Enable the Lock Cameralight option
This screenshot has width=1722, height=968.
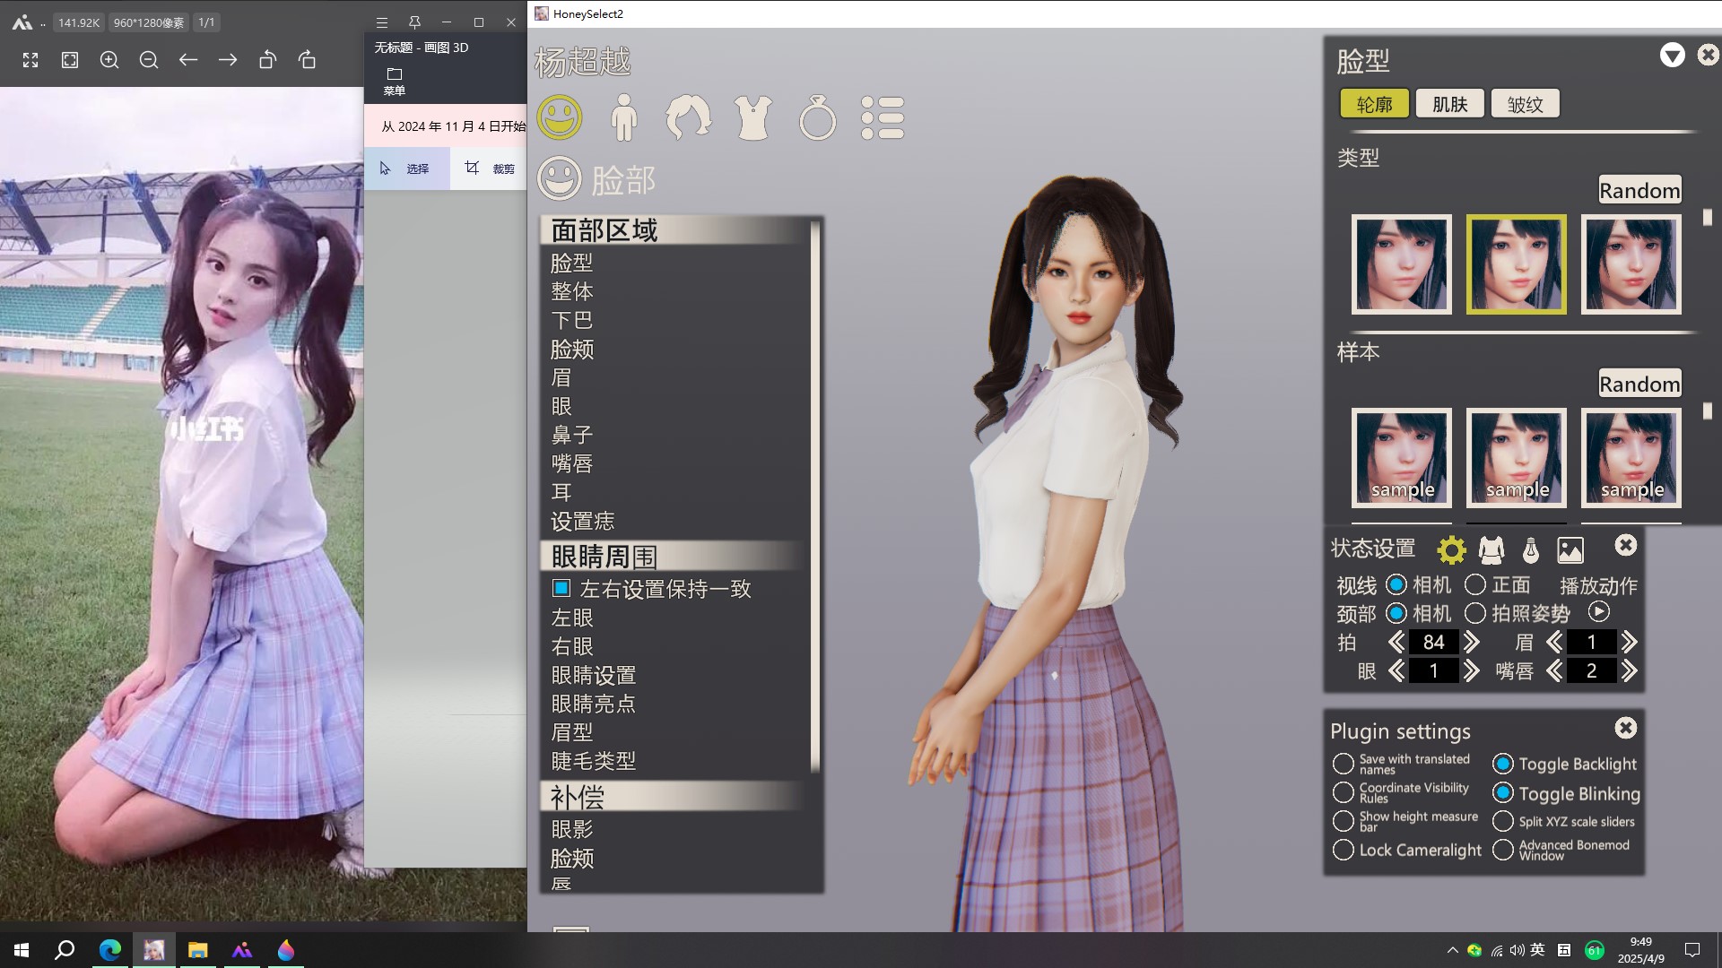click(x=1343, y=850)
